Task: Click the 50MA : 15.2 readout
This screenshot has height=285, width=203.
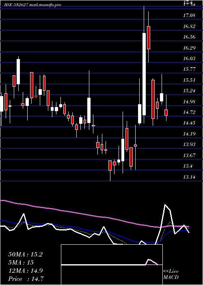Action: [25, 254]
